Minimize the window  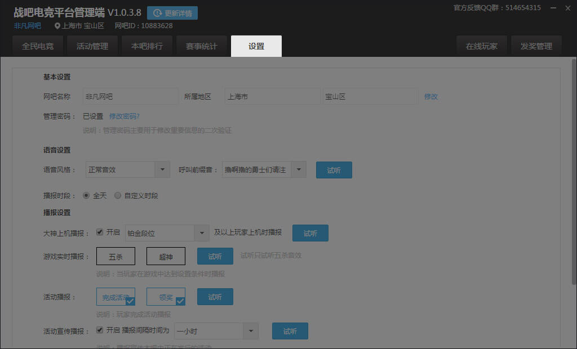point(553,8)
